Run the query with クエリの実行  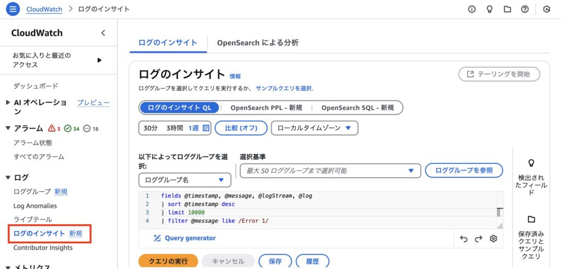coord(168,261)
